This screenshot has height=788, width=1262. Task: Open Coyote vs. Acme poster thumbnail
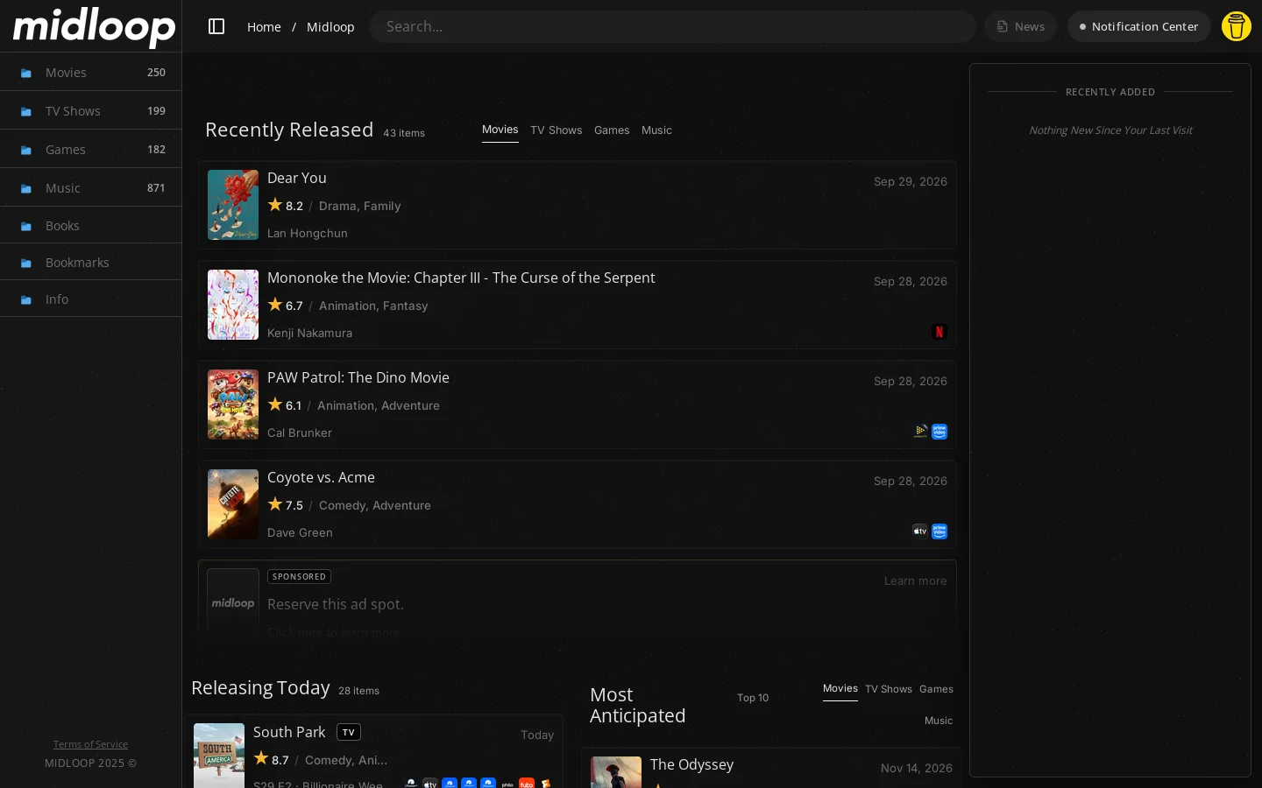[x=233, y=504]
